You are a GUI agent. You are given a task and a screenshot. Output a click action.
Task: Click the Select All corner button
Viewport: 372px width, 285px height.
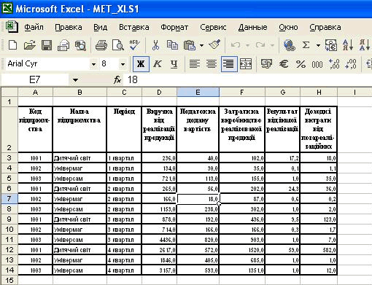pos(9,92)
